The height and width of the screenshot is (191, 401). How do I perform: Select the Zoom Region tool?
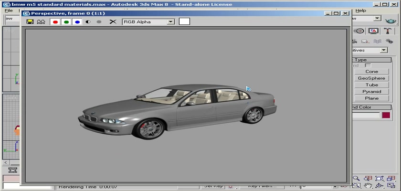(356, 185)
